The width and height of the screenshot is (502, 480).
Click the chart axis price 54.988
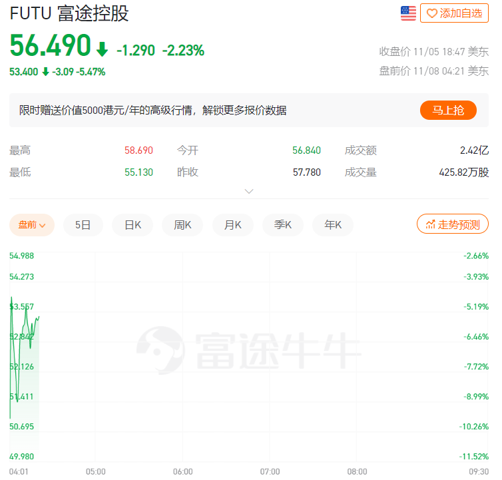point(21,256)
